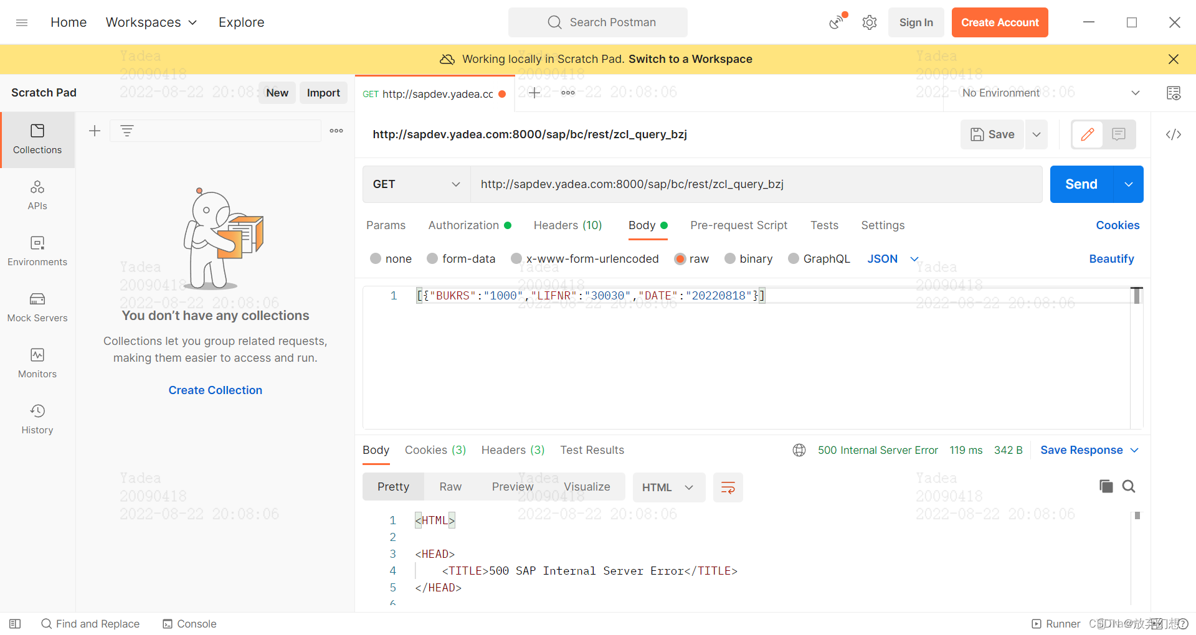Viewport: 1196px width, 635px height.
Task: Open the tab bar more-options dots
Action: point(568,93)
